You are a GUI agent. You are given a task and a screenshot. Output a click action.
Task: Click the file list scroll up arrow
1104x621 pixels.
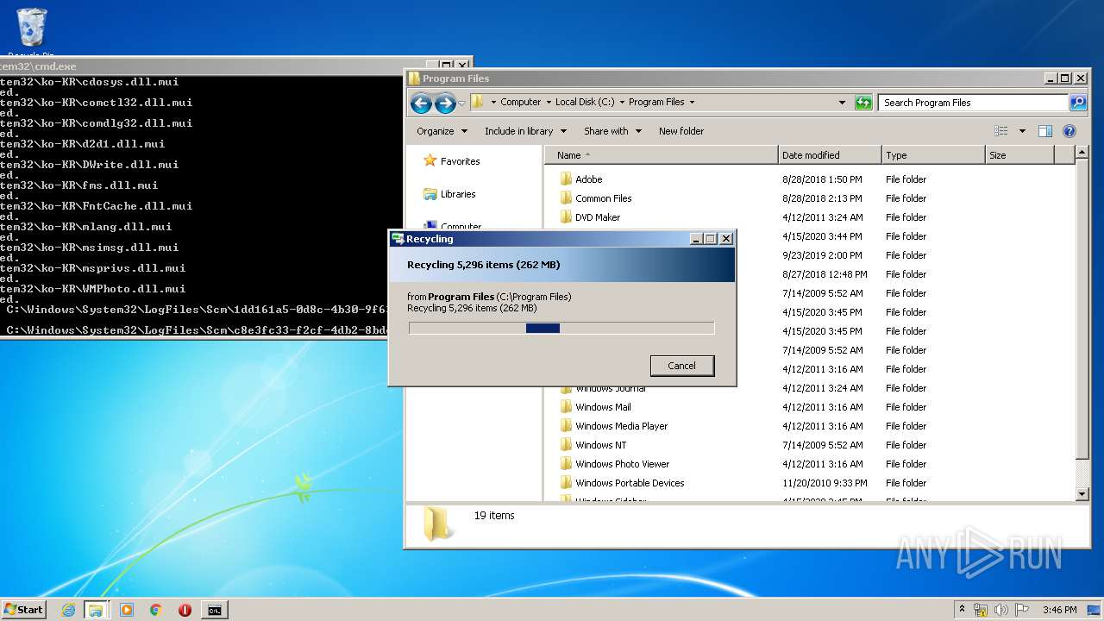point(1083,154)
